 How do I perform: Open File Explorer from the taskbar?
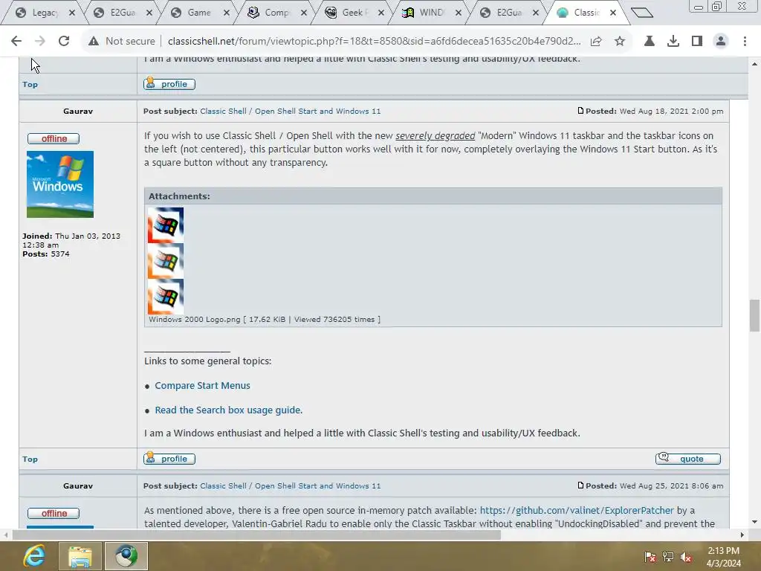click(80, 556)
